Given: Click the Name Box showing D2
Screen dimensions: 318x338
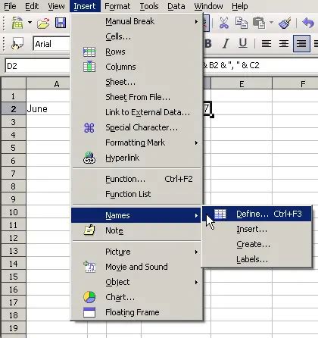Looking at the screenshot, I should click(x=37, y=66).
